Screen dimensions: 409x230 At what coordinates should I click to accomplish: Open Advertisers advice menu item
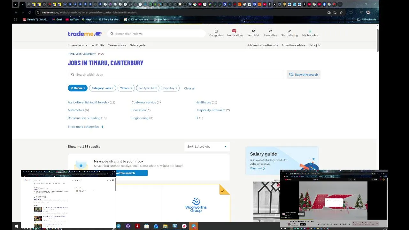click(x=293, y=45)
